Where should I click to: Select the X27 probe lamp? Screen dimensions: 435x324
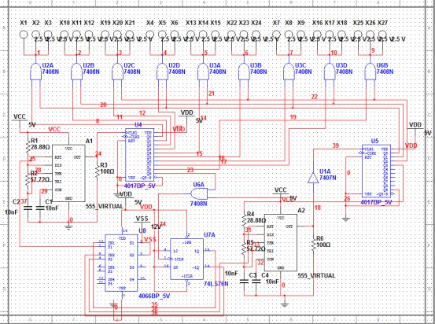click(382, 35)
